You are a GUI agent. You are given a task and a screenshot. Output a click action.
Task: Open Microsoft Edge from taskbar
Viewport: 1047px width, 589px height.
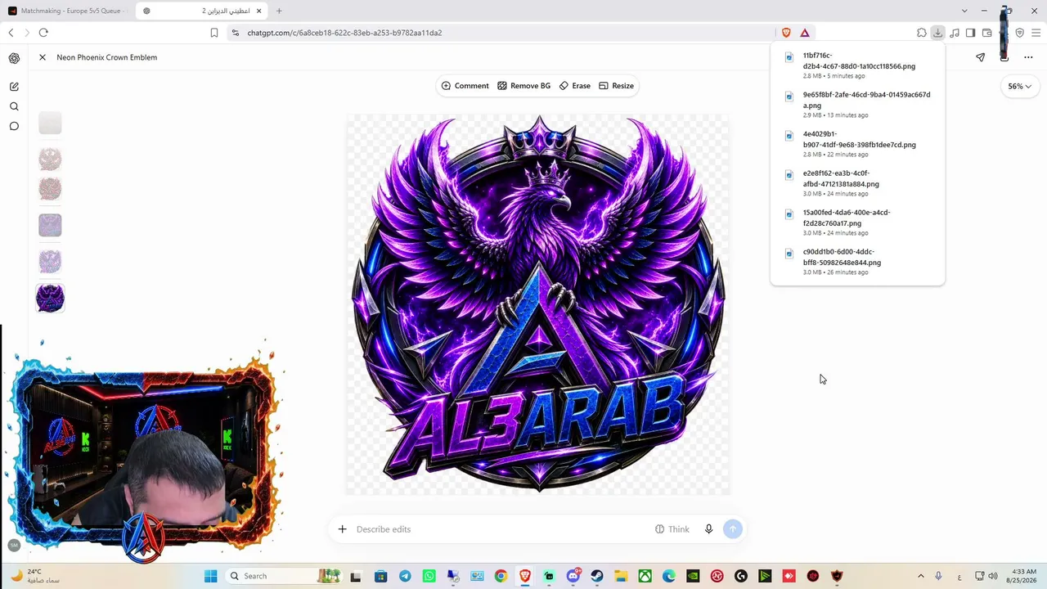[x=669, y=576]
